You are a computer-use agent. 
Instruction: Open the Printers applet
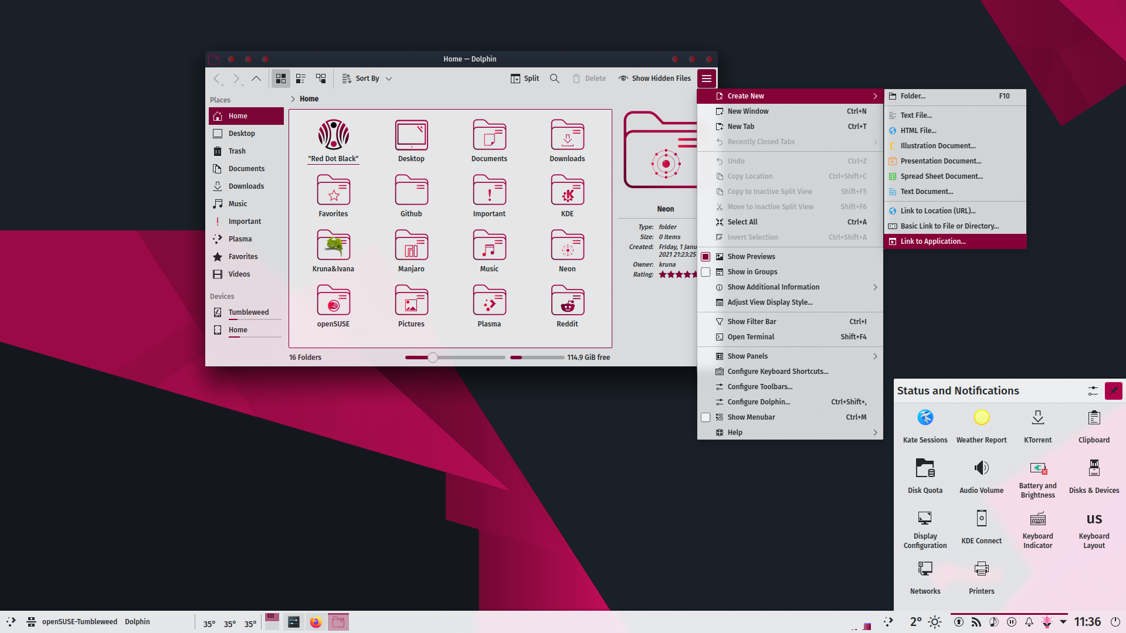(x=982, y=577)
